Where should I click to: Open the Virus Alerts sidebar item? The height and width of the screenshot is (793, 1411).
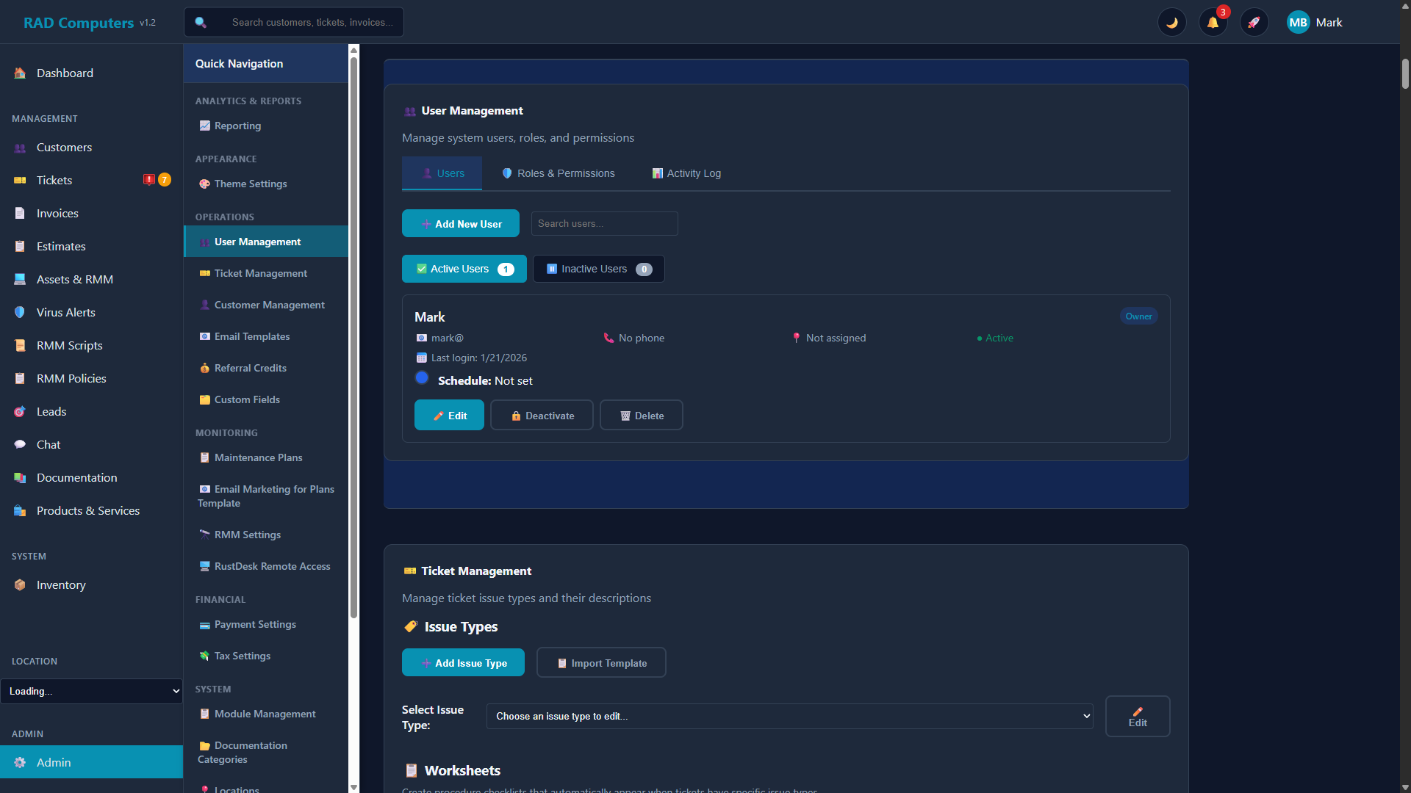pos(65,312)
